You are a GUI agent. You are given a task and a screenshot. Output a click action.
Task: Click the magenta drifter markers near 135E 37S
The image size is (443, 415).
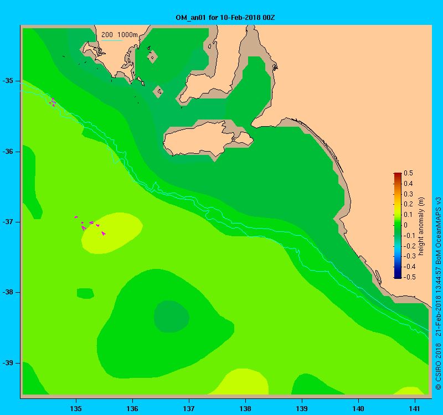(90, 225)
